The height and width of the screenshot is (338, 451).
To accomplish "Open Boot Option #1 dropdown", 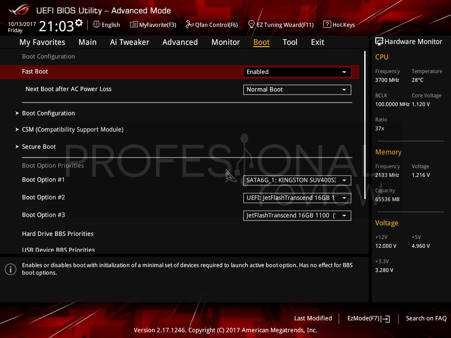I will coord(297,180).
